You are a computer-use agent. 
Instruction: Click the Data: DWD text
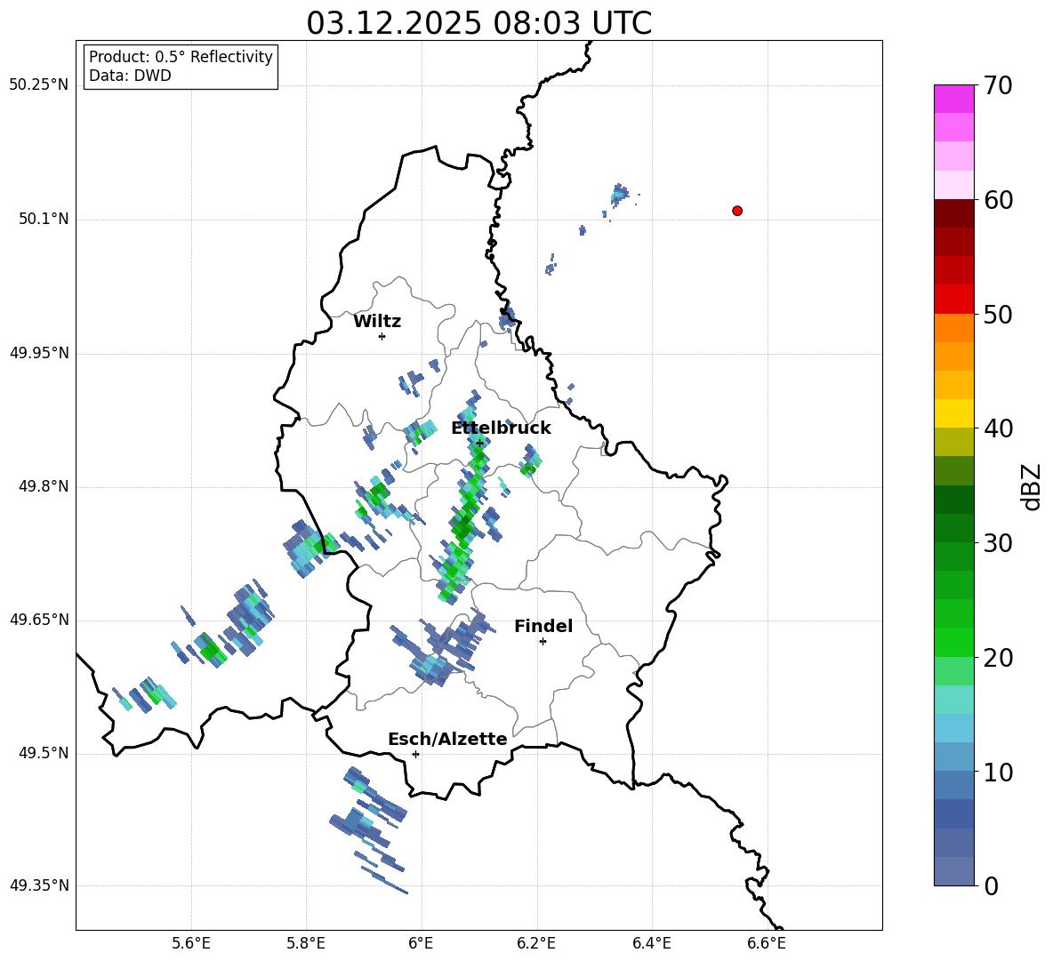click(x=130, y=76)
